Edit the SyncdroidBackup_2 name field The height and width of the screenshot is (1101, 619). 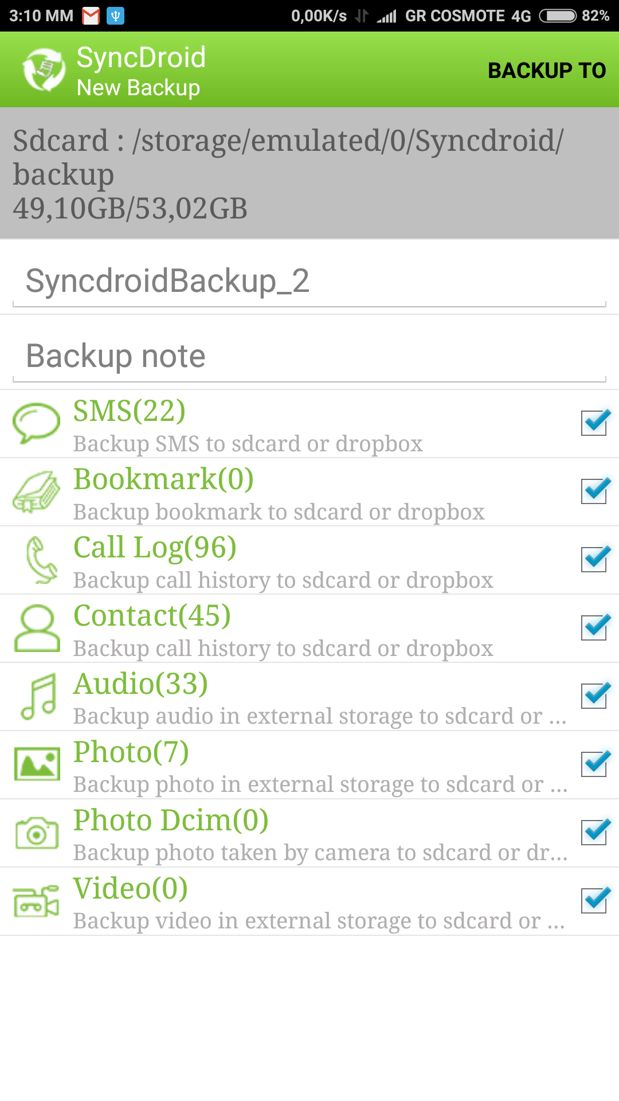tap(309, 281)
